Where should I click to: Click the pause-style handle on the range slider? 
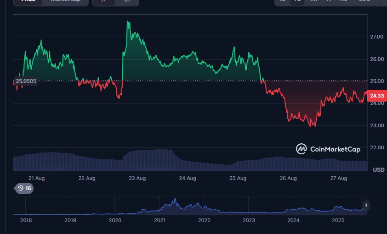click(366, 205)
